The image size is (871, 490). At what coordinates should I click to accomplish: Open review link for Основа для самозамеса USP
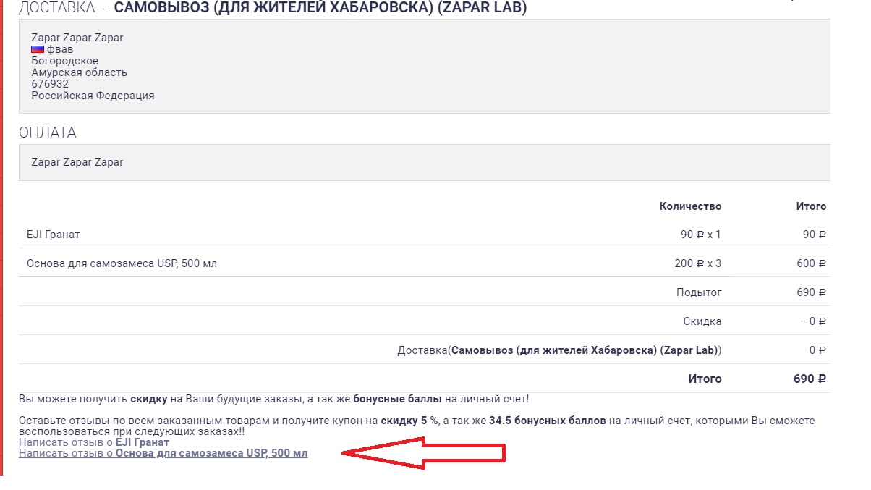point(163,454)
